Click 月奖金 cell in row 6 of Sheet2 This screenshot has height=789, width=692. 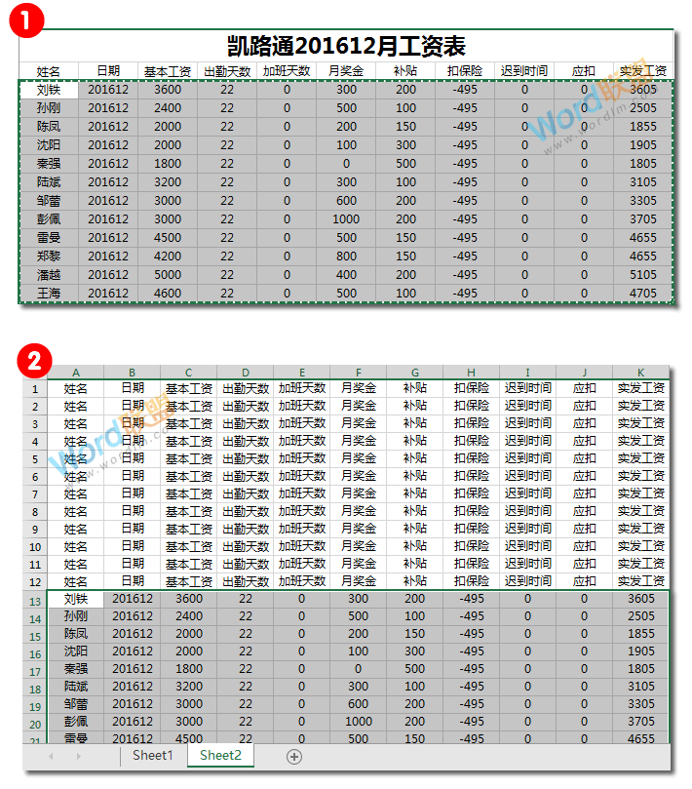pyautogui.click(x=359, y=476)
